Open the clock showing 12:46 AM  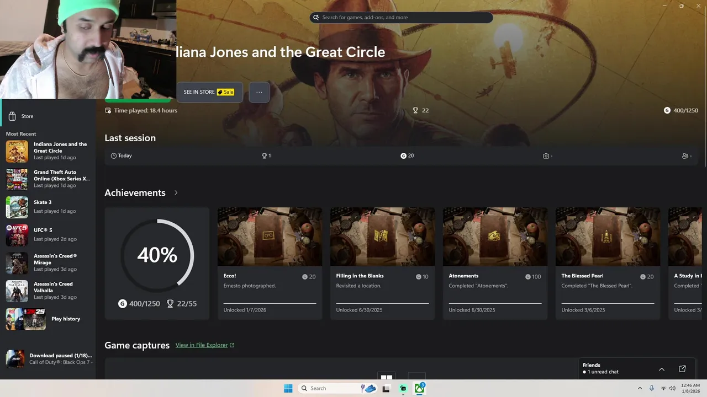[690, 388]
